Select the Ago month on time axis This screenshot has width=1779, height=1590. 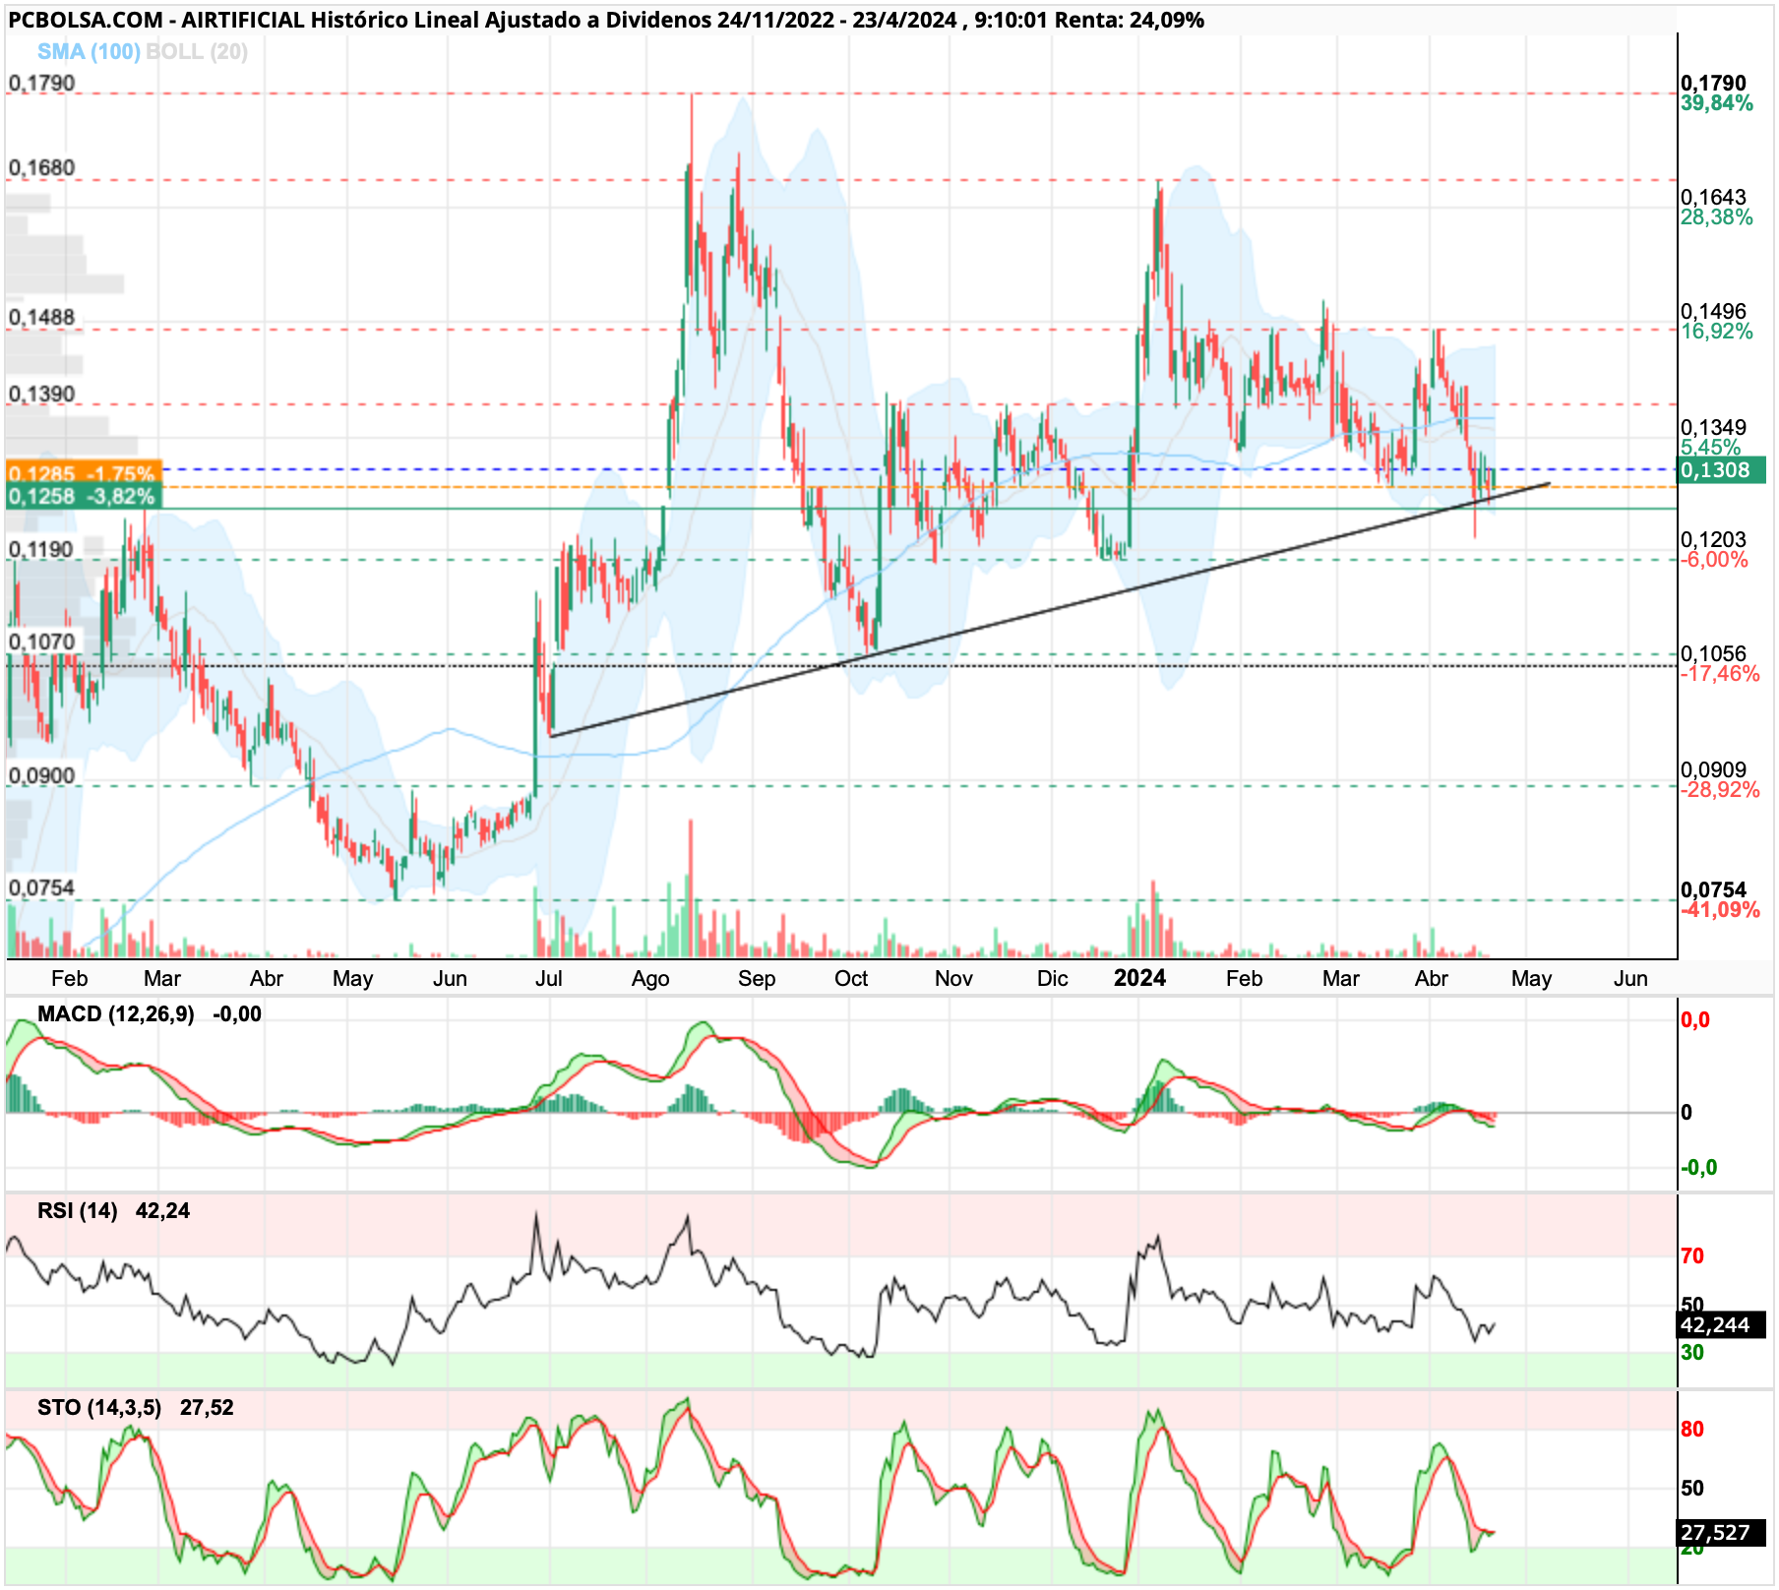(x=649, y=978)
